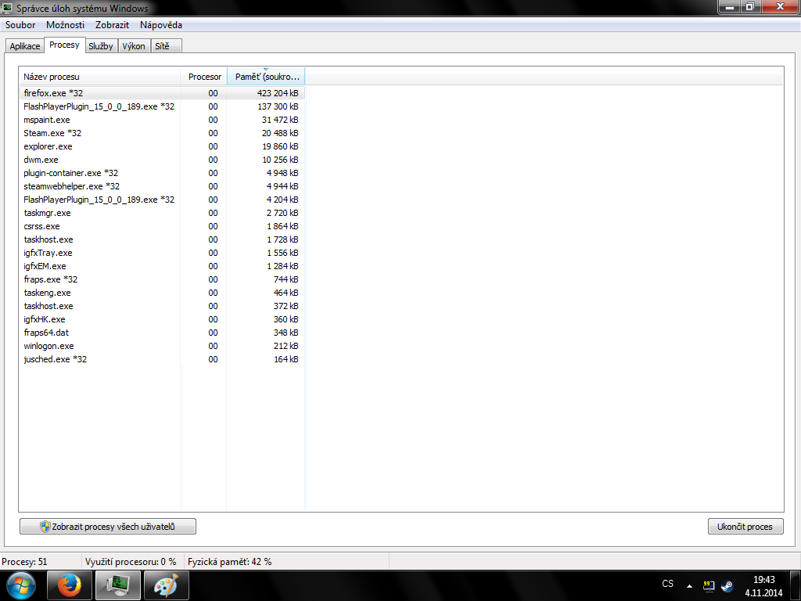
Task: Click the 423 204 kB memory value
Action: (x=278, y=93)
